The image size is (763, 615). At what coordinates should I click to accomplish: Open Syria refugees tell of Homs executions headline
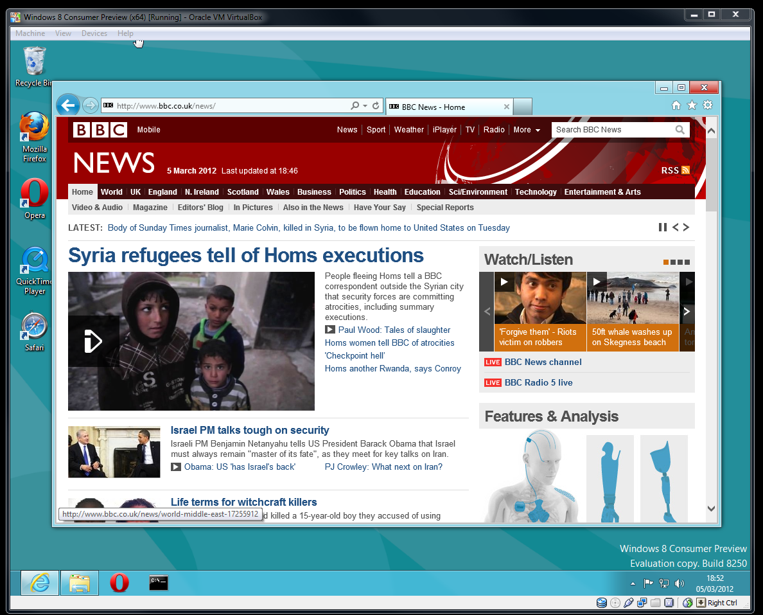pos(246,255)
